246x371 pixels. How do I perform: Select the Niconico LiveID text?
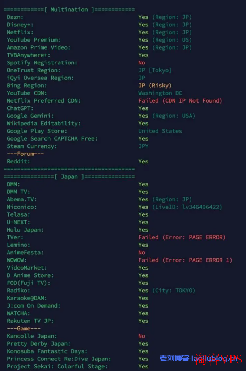187,207
